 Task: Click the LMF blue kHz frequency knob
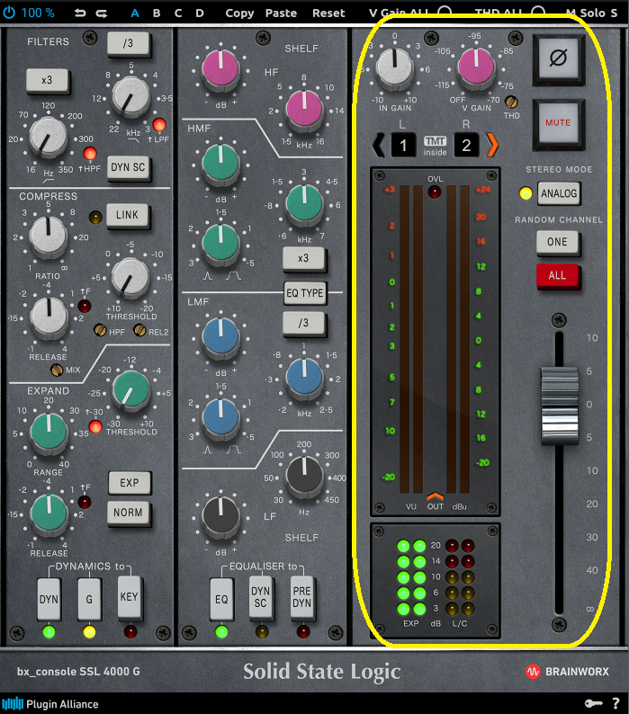304,377
